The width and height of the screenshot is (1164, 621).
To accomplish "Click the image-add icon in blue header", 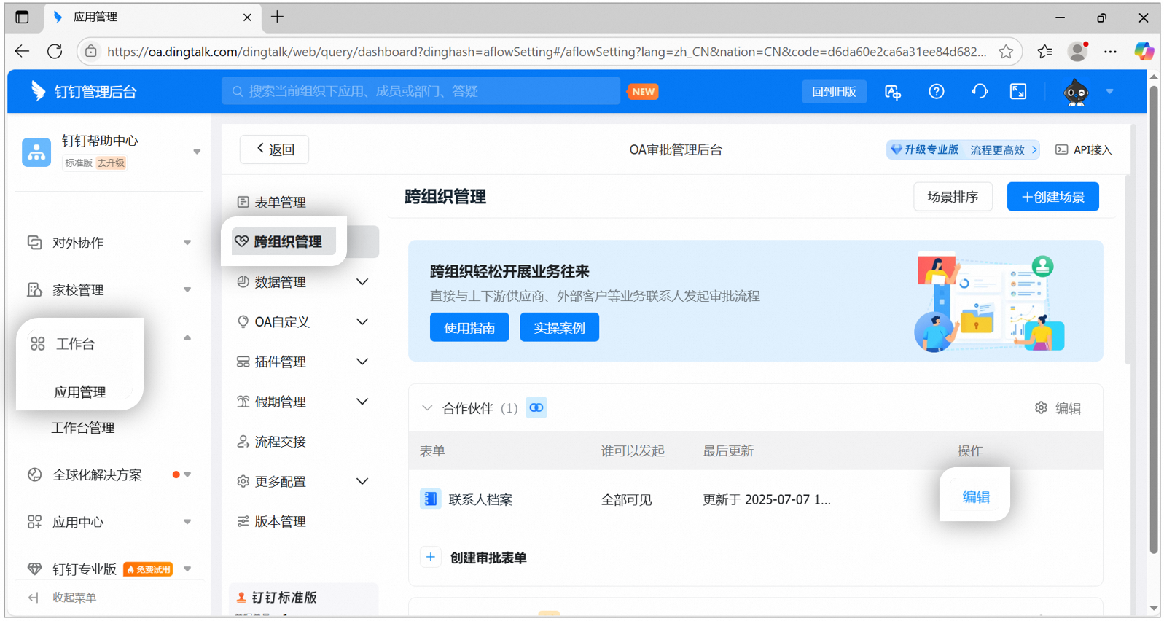I will pos(893,92).
